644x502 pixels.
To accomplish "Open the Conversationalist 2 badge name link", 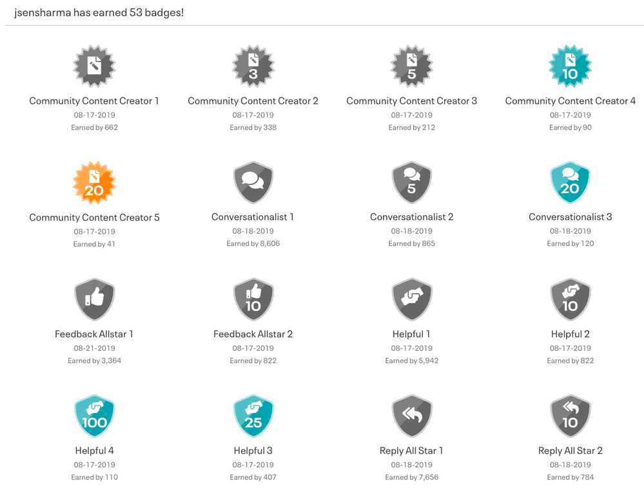I will [411, 217].
